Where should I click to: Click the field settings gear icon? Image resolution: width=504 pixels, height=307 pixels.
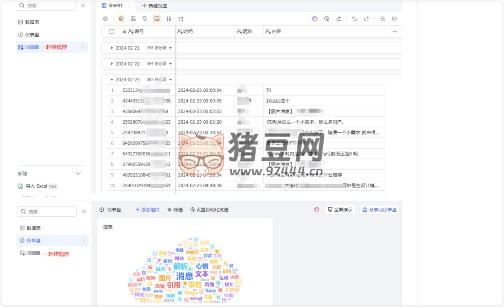(x=121, y=19)
